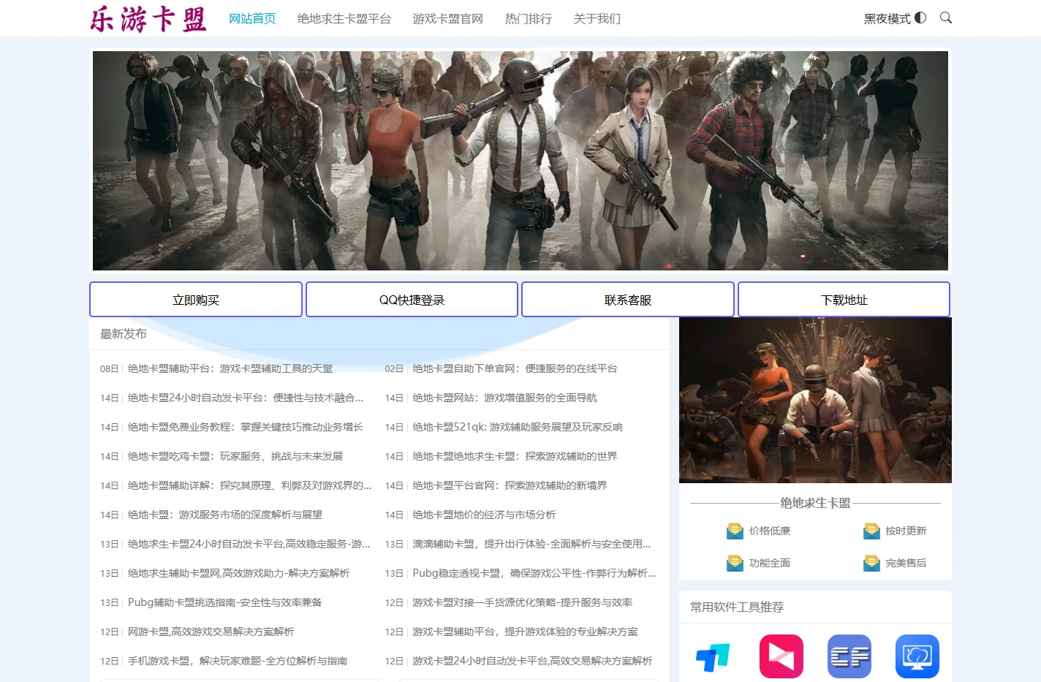Open article 手机游戏卡盟，解决玩家难题
Image resolution: width=1041 pixels, height=682 pixels.
coord(238,661)
